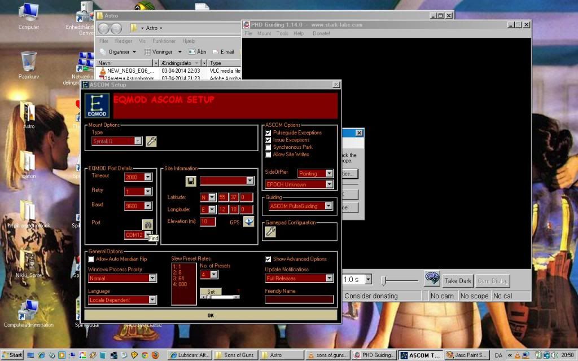Enable Allow Site Writes checkbox
The height and width of the screenshot is (361, 578).
(x=268, y=155)
